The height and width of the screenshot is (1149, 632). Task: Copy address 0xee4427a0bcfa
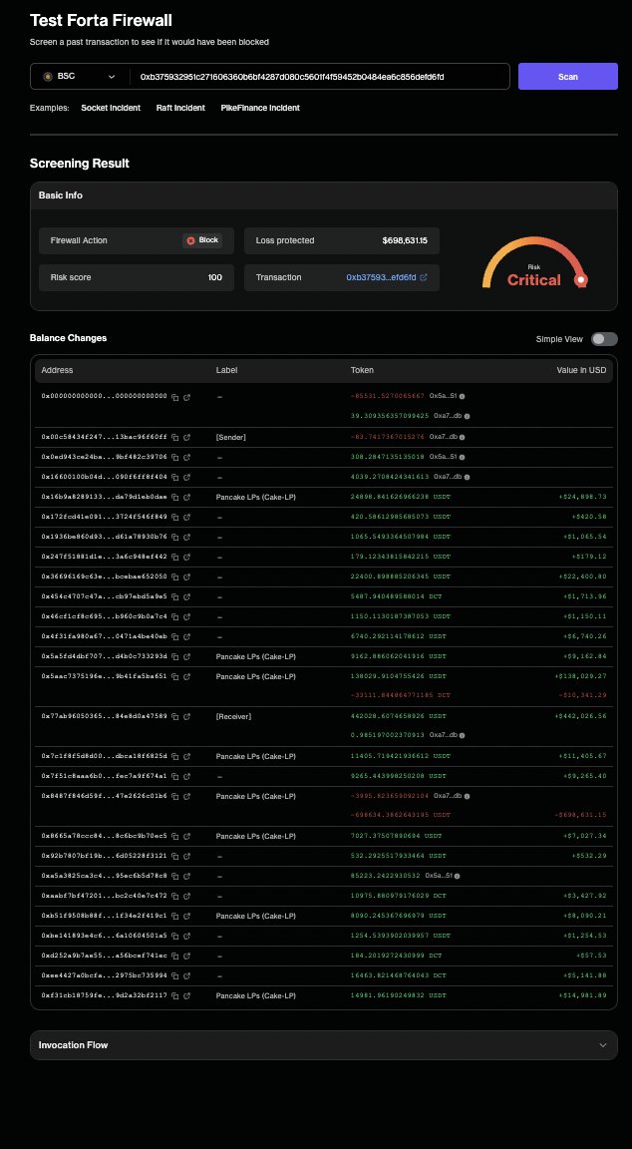click(x=175, y=975)
